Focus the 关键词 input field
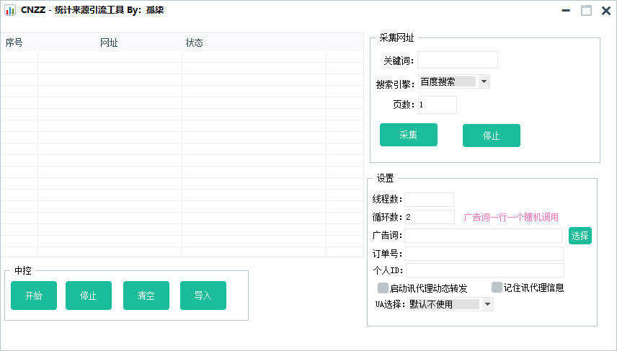The height and width of the screenshot is (351, 617). [x=457, y=60]
